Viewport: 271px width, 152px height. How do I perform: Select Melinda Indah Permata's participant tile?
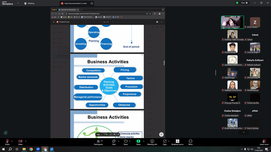click(232, 35)
